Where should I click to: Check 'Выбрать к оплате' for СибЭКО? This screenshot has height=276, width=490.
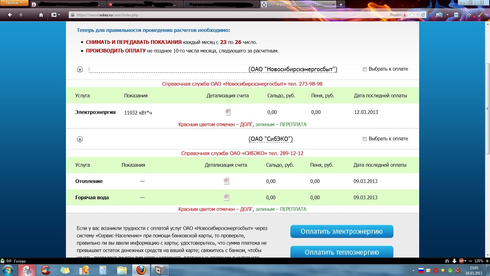tap(365, 139)
